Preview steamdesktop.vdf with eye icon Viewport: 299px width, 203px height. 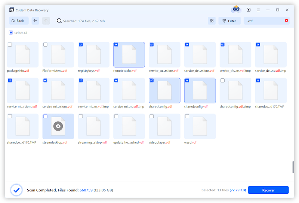tap(58, 126)
